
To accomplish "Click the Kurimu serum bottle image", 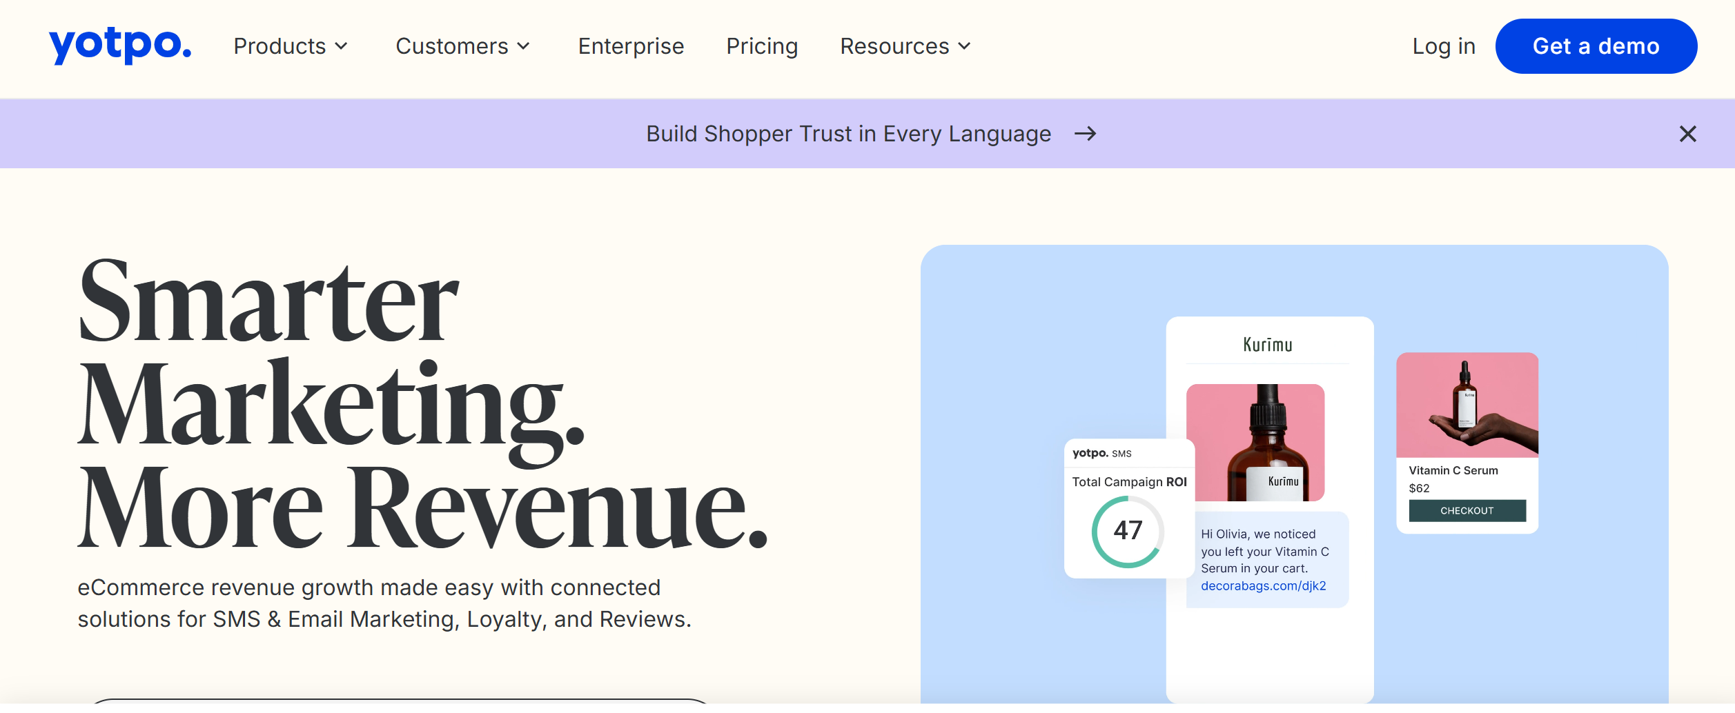I will click(x=1255, y=443).
